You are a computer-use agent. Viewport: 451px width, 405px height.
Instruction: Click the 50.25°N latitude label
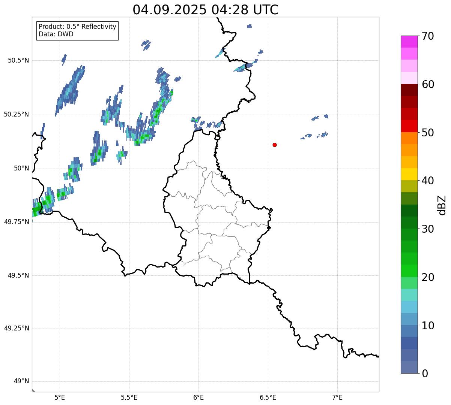pos(17,114)
